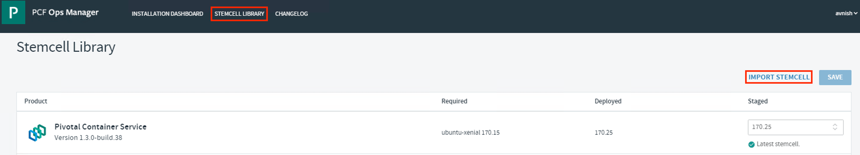The image size is (860, 155).
Task: Click the PCF Ops Manager title
Action: 65,12
